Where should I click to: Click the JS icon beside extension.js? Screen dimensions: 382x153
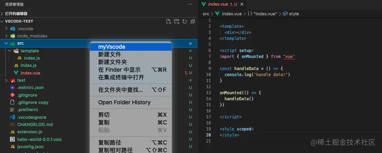(x=13, y=132)
